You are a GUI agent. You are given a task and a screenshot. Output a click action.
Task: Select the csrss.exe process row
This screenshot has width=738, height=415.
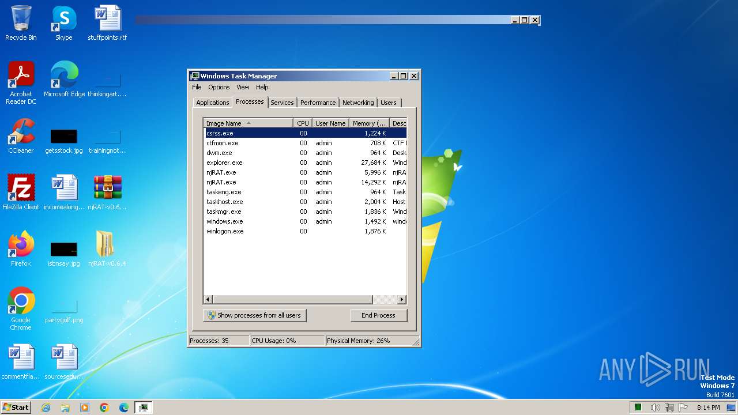tap(305, 133)
